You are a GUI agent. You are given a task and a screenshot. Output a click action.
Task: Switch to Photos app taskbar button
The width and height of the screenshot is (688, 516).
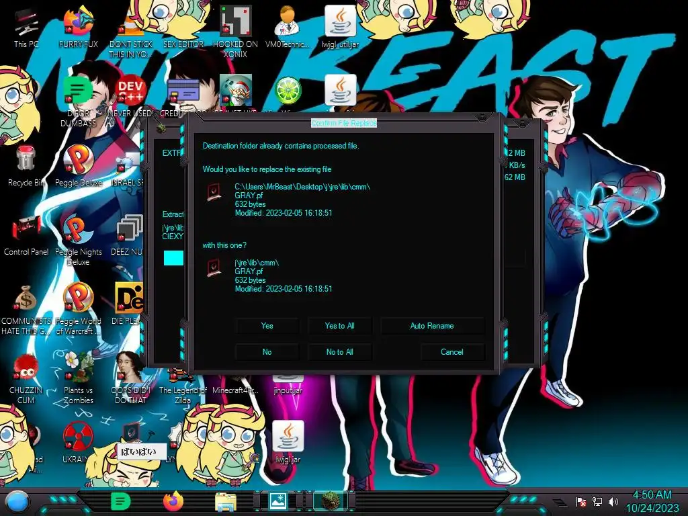[x=278, y=501]
